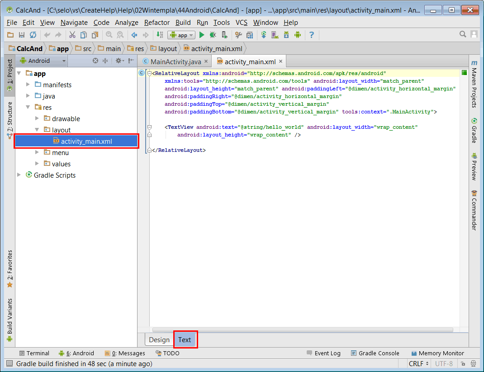This screenshot has height=372, width=484.
Task: Switch to the MainActivity.java tab
Action: click(x=176, y=61)
